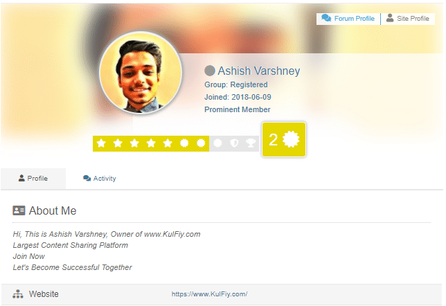Click the last yellow seal in rating bar
The height and width of the screenshot is (306, 446).
201,143
